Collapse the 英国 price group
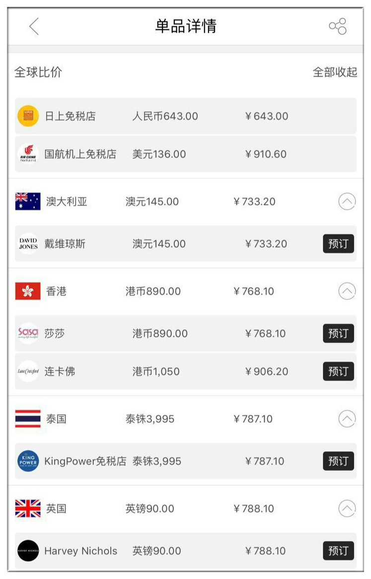371x579 pixels. (347, 509)
